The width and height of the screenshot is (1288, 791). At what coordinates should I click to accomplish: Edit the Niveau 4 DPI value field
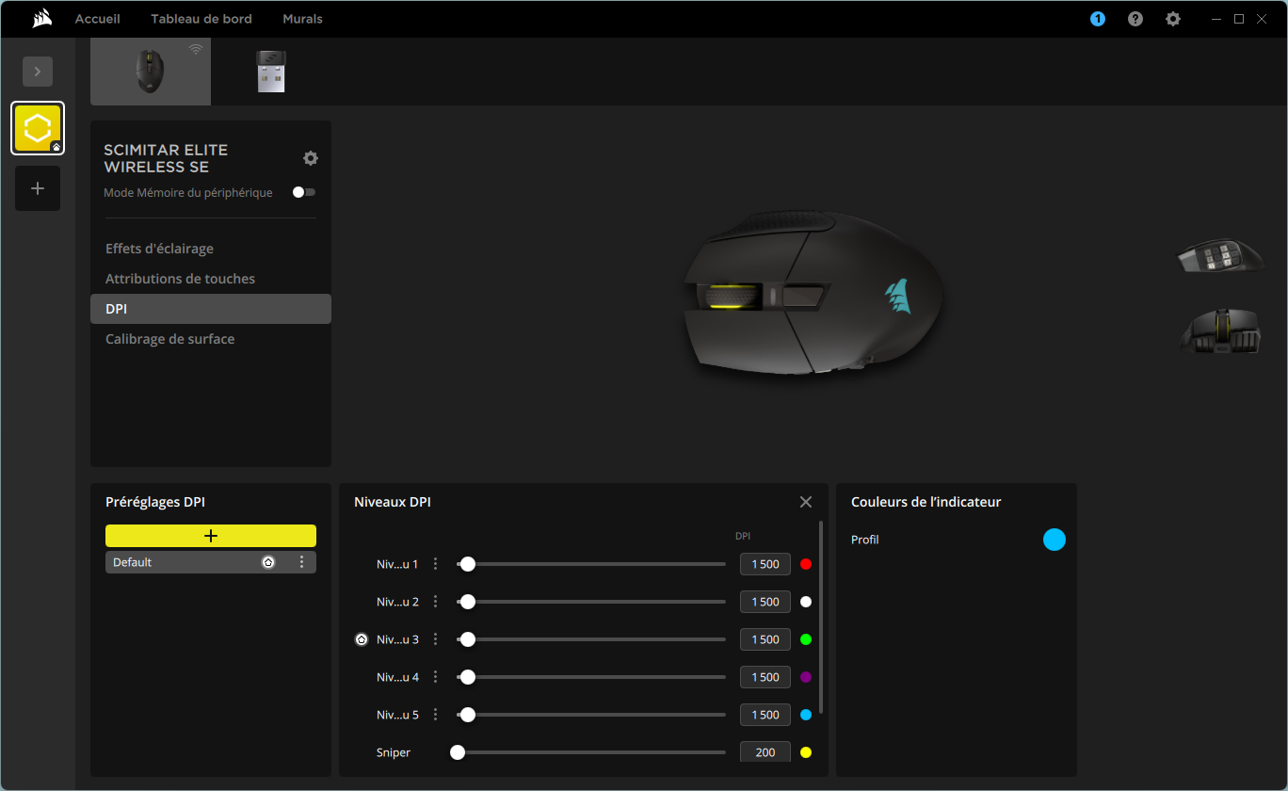click(765, 677)
